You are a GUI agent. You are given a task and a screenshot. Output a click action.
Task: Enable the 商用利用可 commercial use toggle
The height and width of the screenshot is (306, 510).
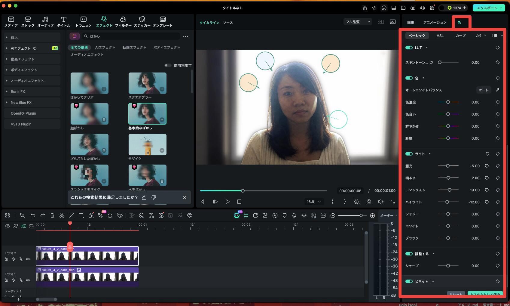[x=168, y=65]
